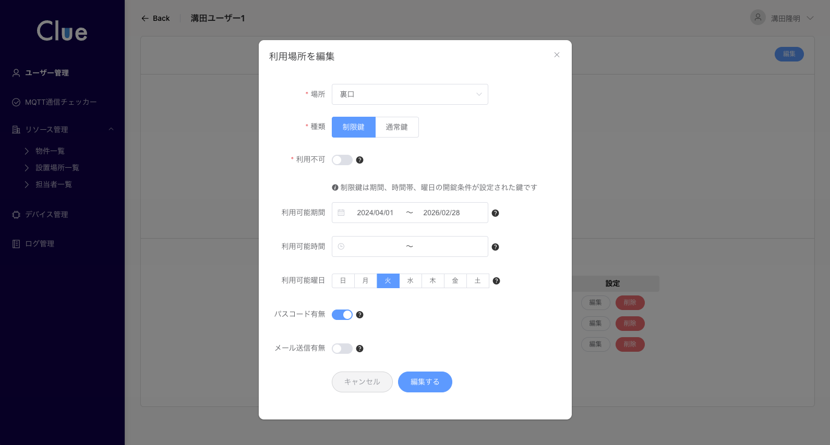The width and height of the screenshot is (830, 445).
Task: Click the 編集する submit button
Action: [425, 382]
